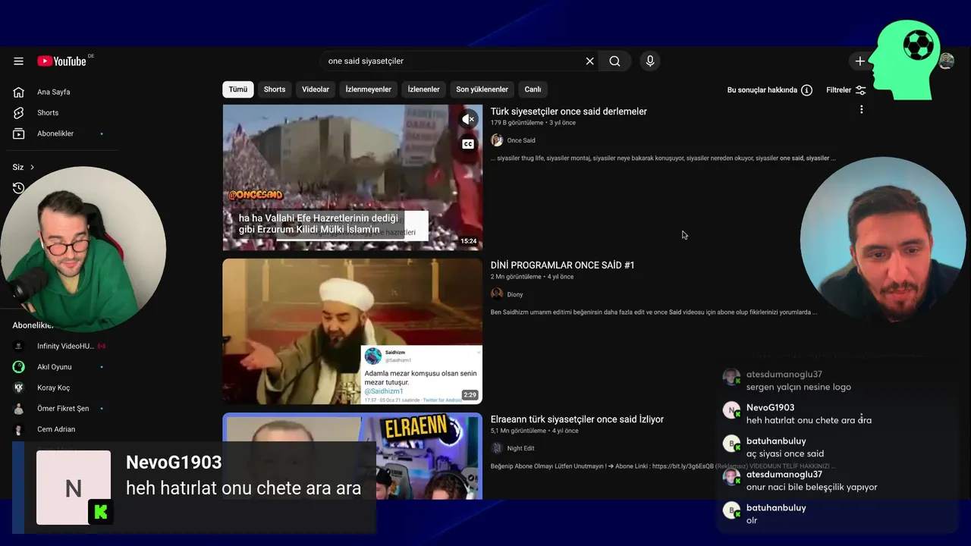
Task: Open the Elraenn video thumbnail
Action: click(x=352, y=457)
